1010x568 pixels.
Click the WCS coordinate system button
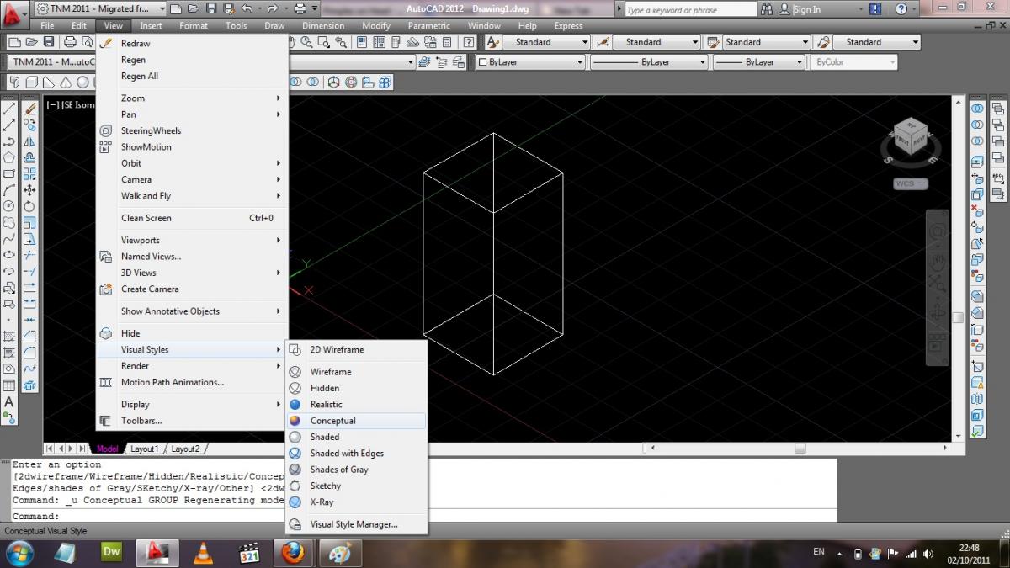911,183
